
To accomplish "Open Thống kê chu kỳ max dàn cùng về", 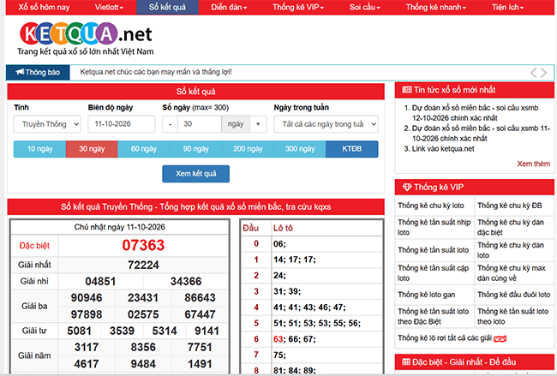I will [512, 272].
